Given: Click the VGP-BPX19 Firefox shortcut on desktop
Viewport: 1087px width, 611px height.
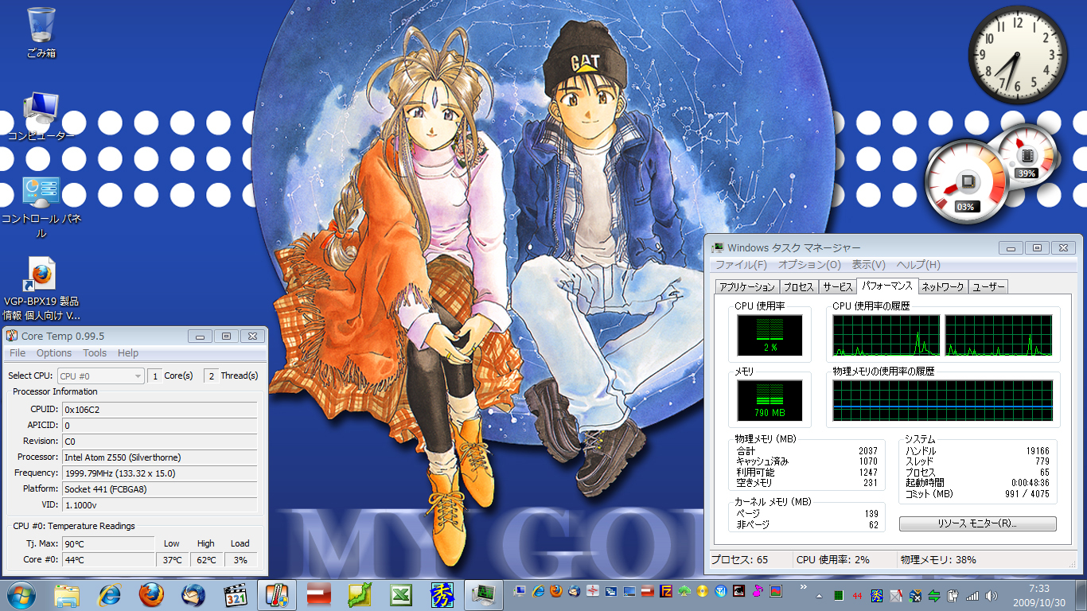Looking at the screenshot, I should [x=41, y=274].
